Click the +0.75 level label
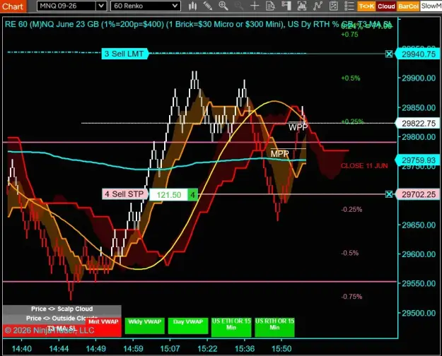 349,35
